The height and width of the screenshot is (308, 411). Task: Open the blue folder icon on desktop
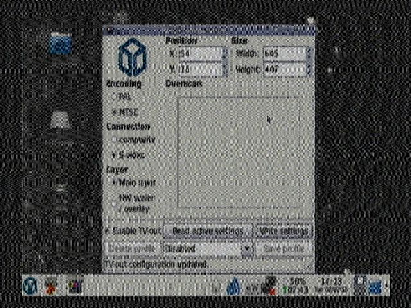tap(61, 44)
